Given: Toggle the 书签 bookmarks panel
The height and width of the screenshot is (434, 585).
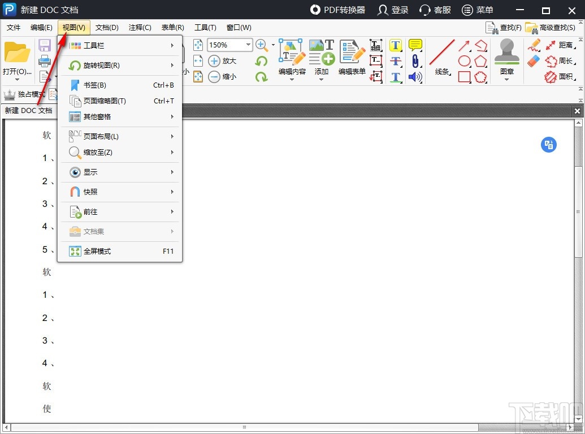Looking at the screenshot, I should pyautogui.click(x=93, y=85).
